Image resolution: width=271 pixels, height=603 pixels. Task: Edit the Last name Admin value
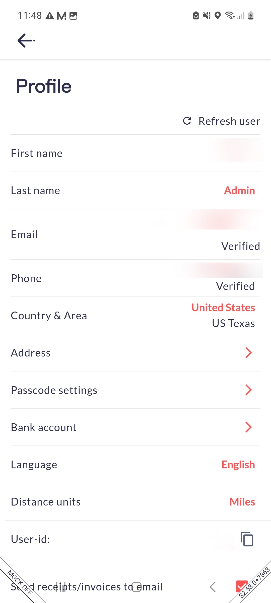tap(239, 190)
